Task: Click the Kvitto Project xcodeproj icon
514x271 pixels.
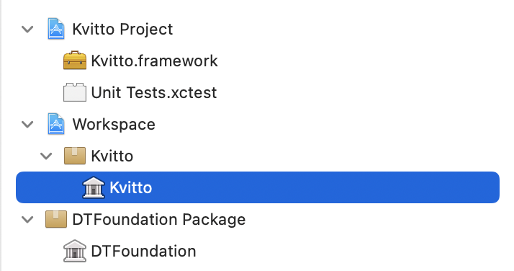Action: pos(56,29)
